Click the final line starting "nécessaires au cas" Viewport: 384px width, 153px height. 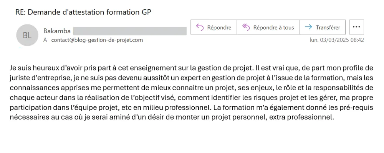(x=172, y=117)
